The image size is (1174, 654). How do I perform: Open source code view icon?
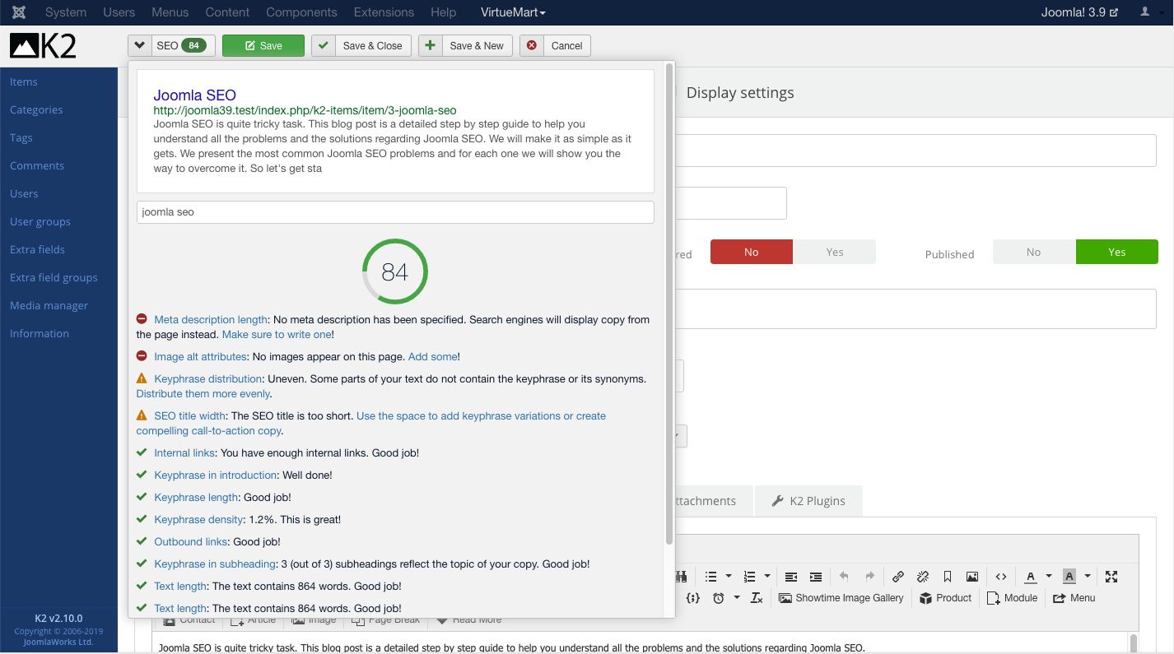(x=1001, y=577)
